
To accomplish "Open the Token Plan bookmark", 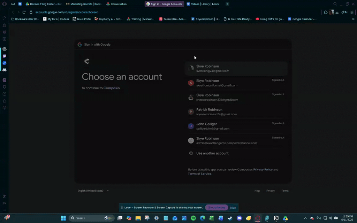I will point(173,19).
